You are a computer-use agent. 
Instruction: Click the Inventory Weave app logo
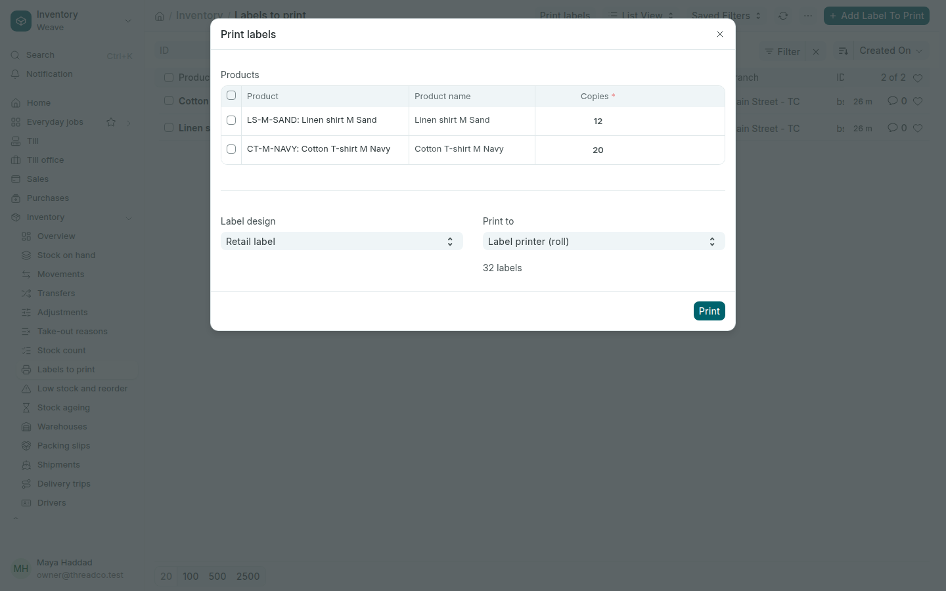tap(21, 21)
